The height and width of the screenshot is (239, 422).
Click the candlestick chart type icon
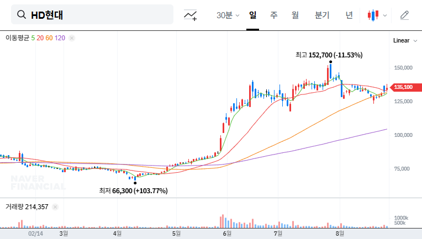pos(373,15)
